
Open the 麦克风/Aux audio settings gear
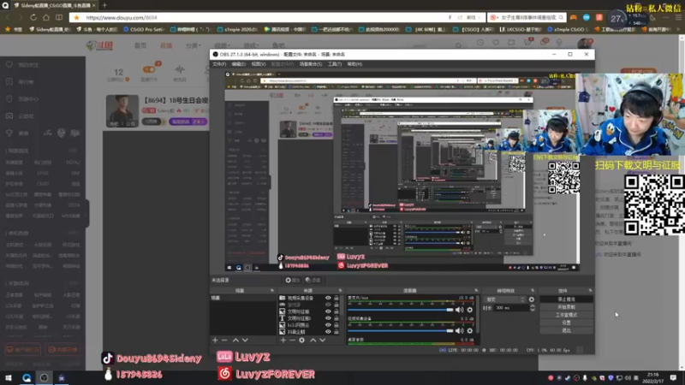(x=469, y=310)
